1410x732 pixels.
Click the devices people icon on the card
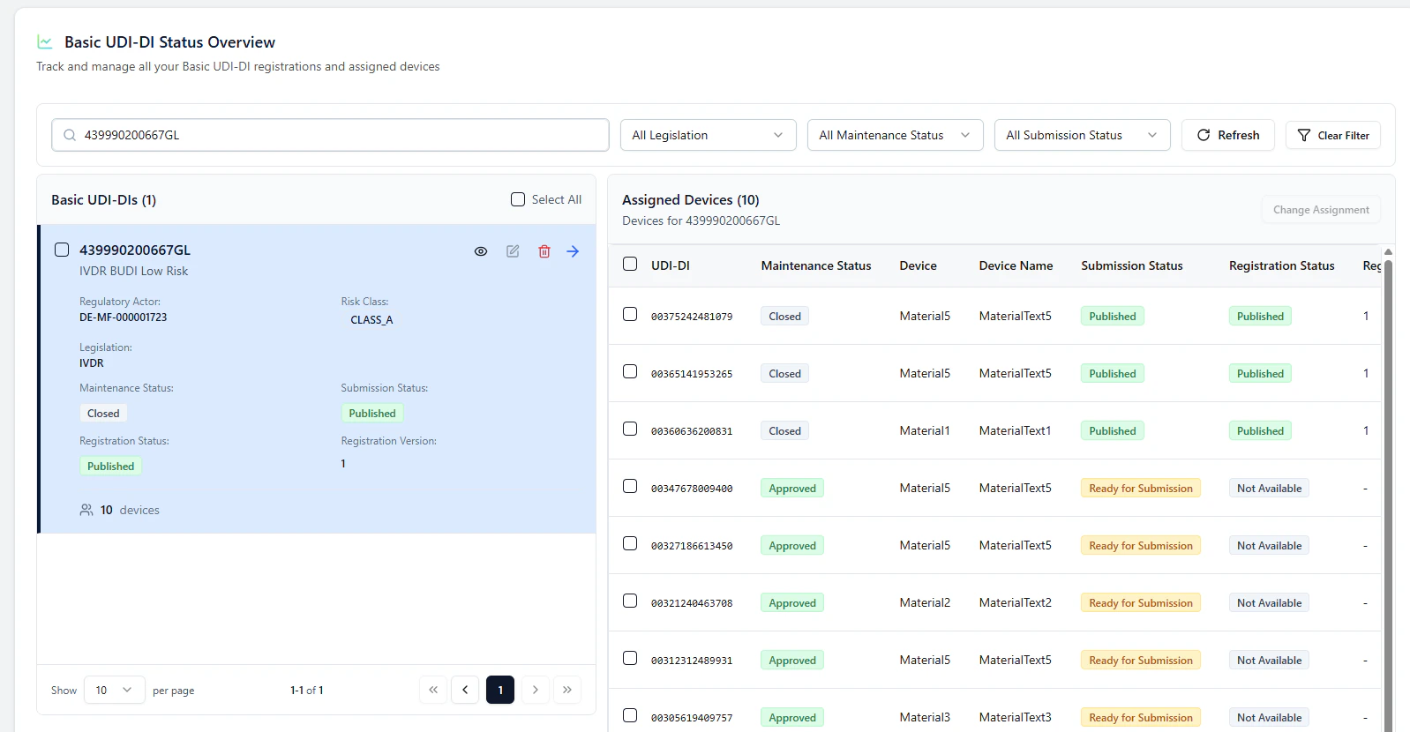click(86, 510)
